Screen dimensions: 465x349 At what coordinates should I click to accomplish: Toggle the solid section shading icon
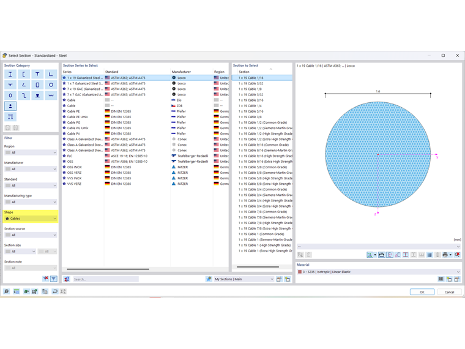click(x=430, y=255)
